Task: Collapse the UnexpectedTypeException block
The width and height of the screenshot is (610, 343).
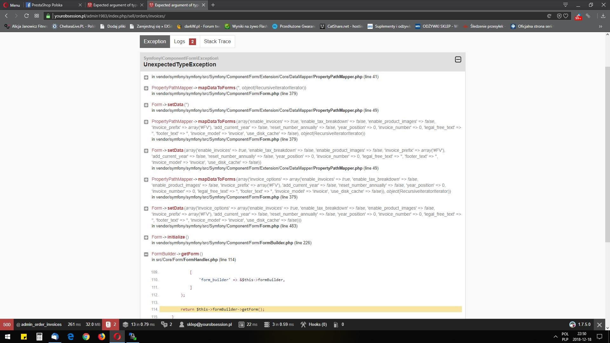Action: (458, 59)
